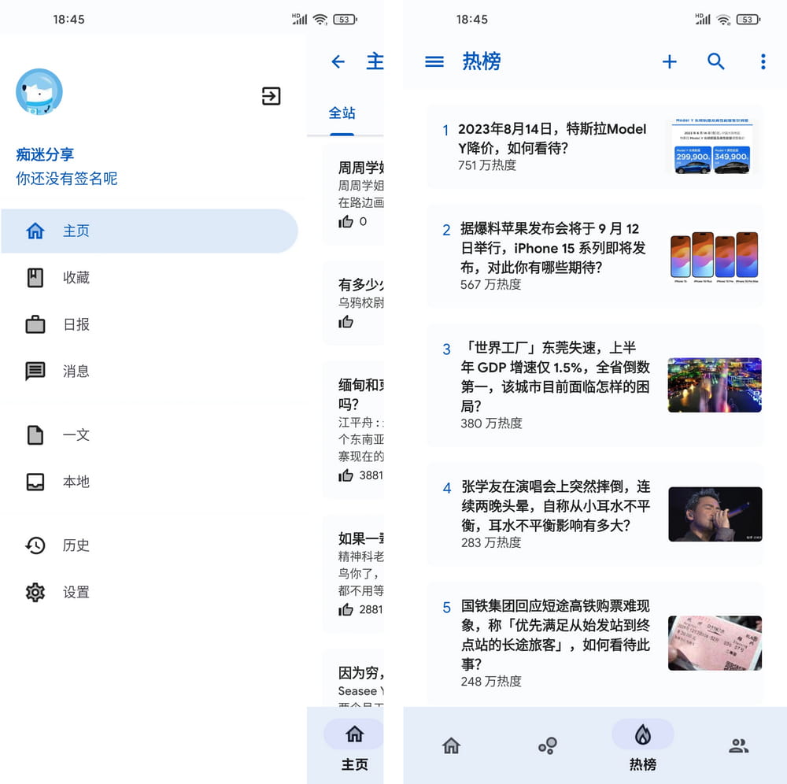The height and width of the screenshot is (784, 787).
Task: Open 消息 from the sidebar
Action: (76, 372)
